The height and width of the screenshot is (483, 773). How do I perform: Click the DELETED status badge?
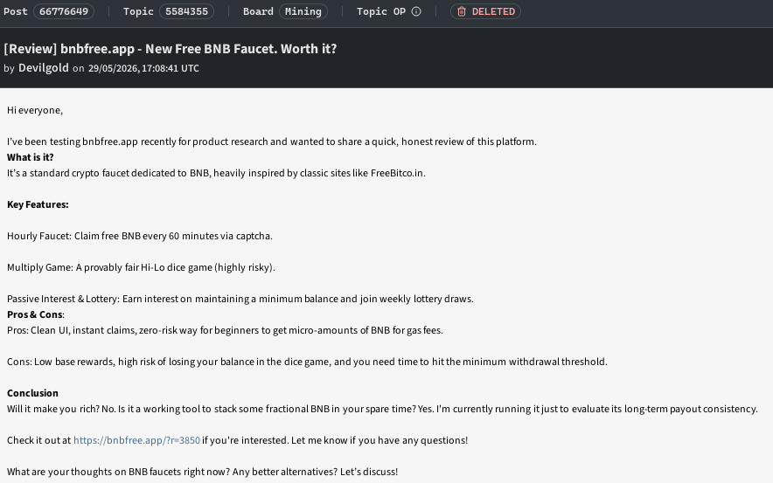pyautogui.click(x=485, y=11)
